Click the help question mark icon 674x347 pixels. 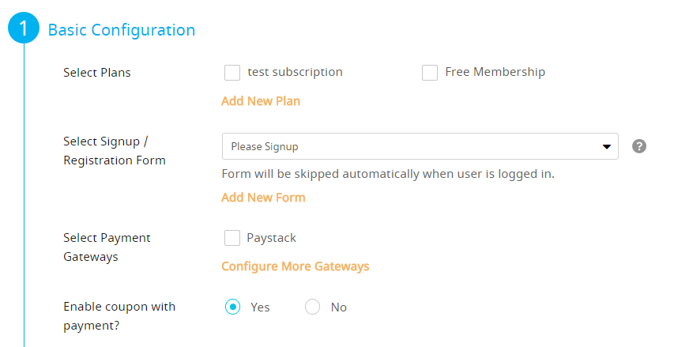pyautogui.click(x=640, y=146)
